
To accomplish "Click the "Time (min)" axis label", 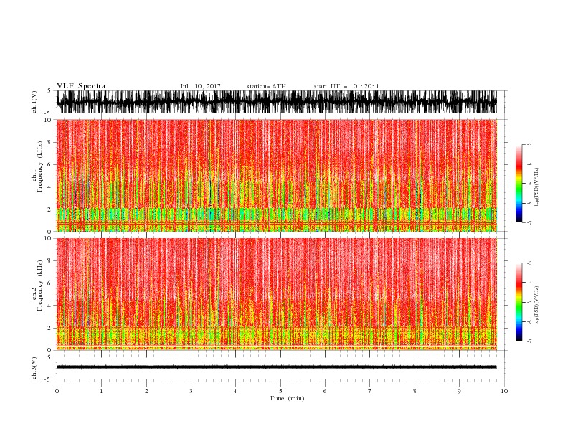I will pyautogui.click(x=287, y=398).
